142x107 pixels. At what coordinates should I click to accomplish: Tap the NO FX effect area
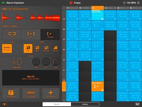tap(31, 78)
